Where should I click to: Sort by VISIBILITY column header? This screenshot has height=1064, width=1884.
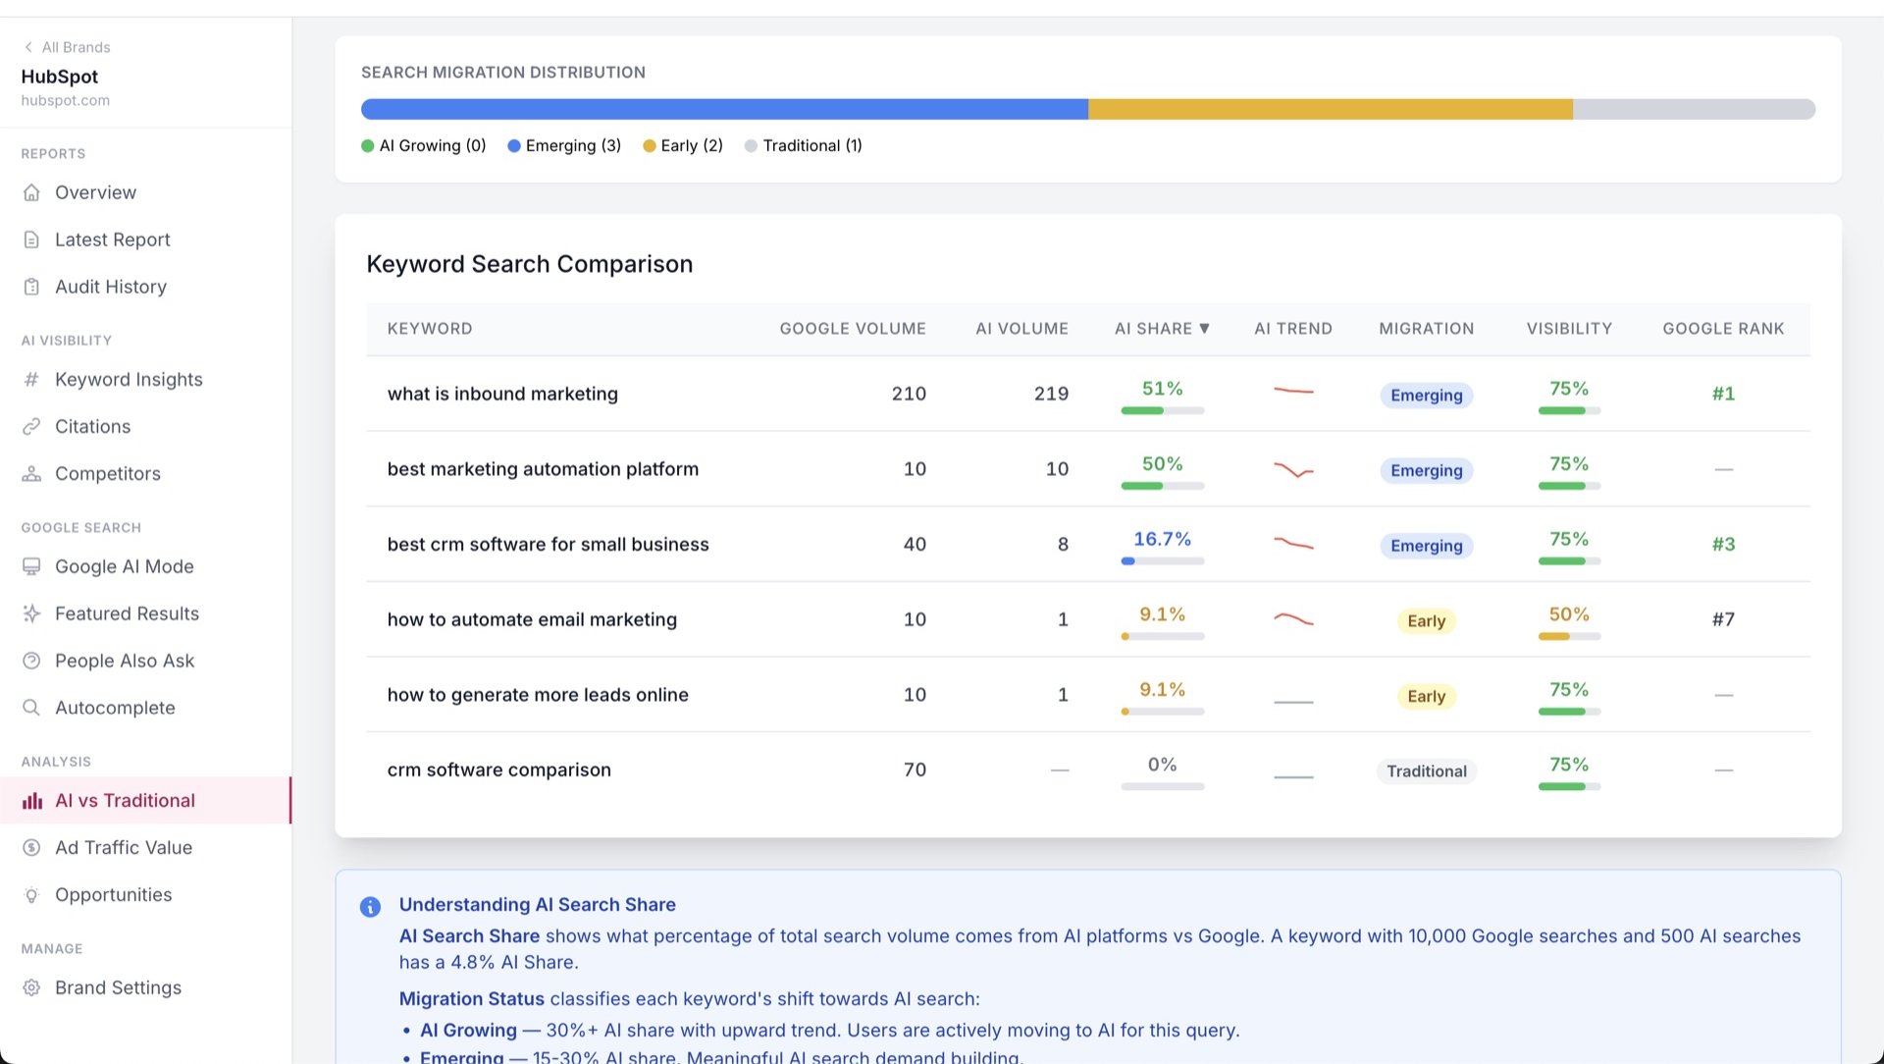(x=1569, y=329)
